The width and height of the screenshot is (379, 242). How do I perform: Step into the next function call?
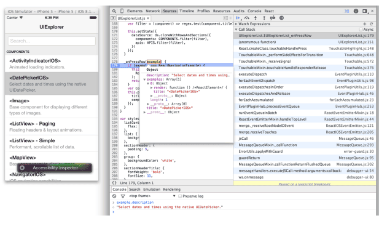256,18
